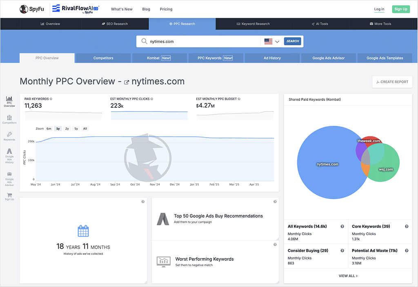
Task: Click help icon beside Potential Ad Waste (11k)
Action: pyautogui.click(x=407, y=251)
